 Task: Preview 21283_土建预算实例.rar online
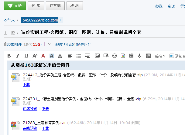point(30,128)
